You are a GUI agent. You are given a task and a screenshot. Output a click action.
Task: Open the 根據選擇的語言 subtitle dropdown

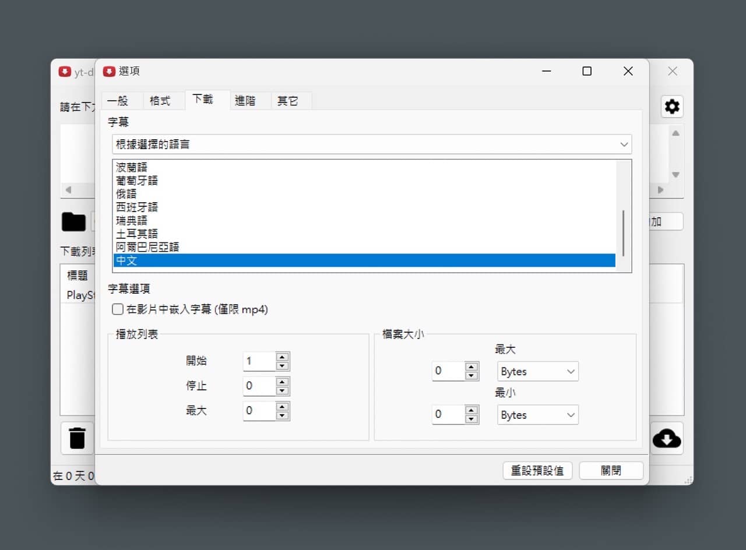coord(372,144)
